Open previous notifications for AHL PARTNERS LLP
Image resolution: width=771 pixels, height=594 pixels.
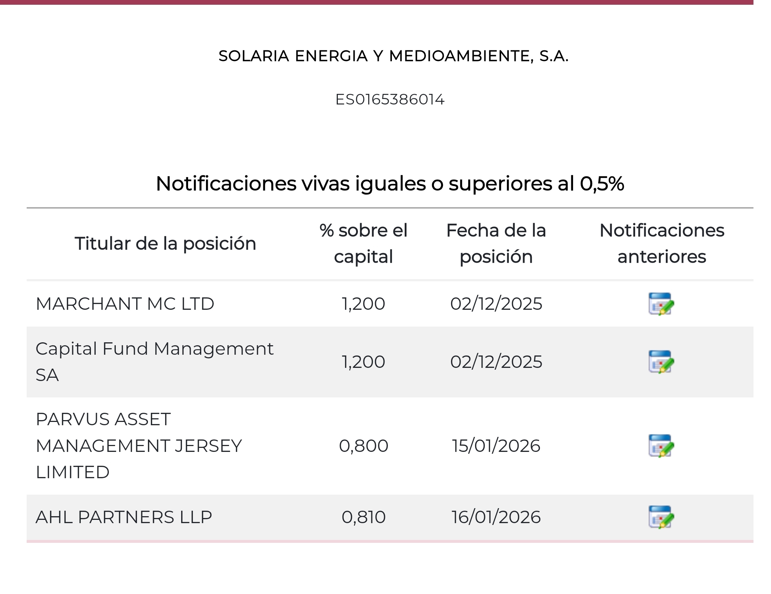click(x=661, y=517)
